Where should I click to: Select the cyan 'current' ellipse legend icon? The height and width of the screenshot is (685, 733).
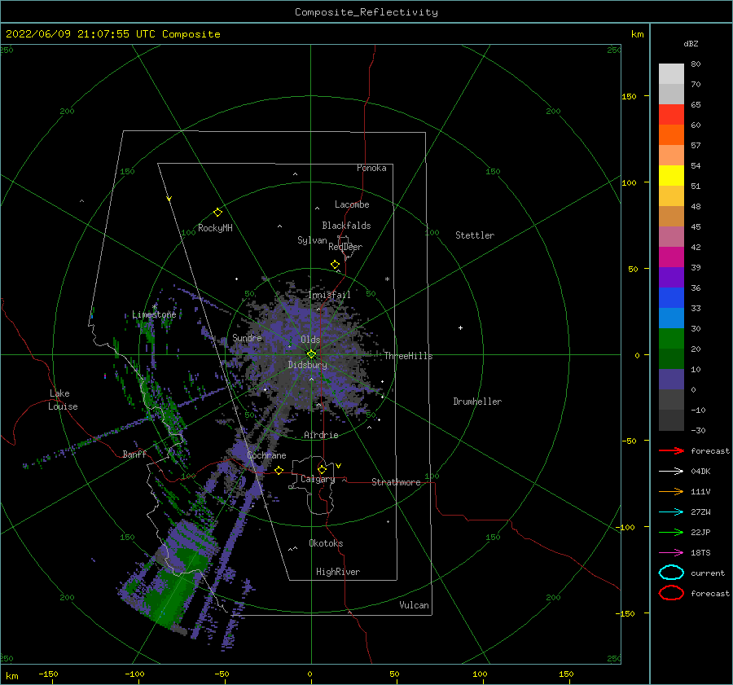671,573
